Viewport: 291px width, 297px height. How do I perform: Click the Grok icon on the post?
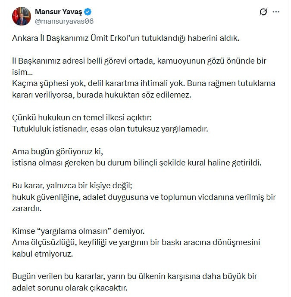point(264,12)
